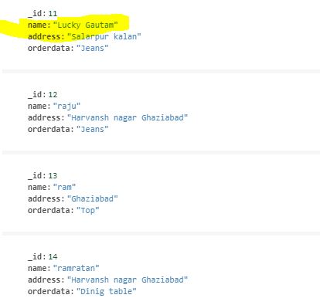Click the address "Salarpur kalan" value
Viewport: 320px width, 305px height.
click(104, 36)
